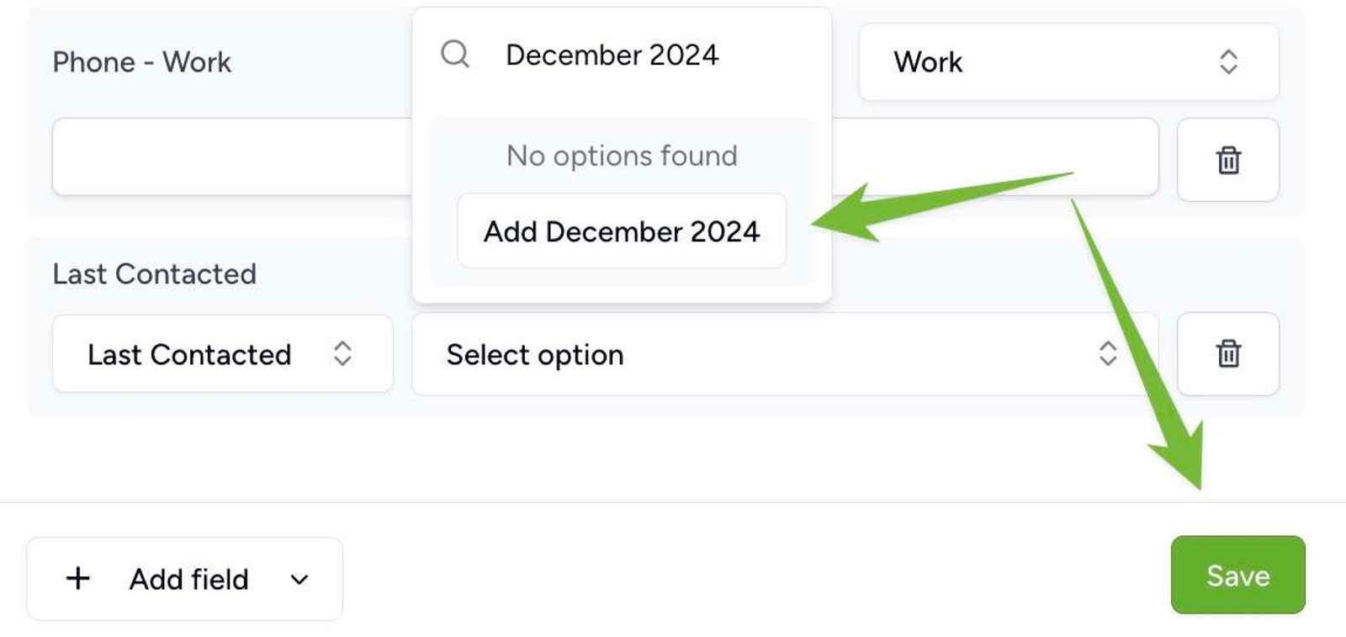Viewport: 1346px width, 637px height.
Task: Click the plus icon beside Add field
Action: pyautogui.click(x=78, y=579)
